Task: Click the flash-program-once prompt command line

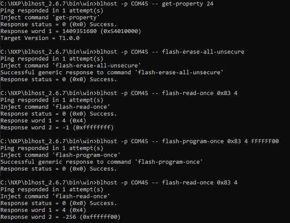Action: pos(139,141)
